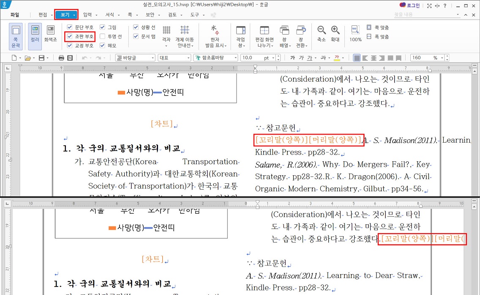Print the document with the printer icon
This screenshot has height=295, width=480.
(61, 58)
